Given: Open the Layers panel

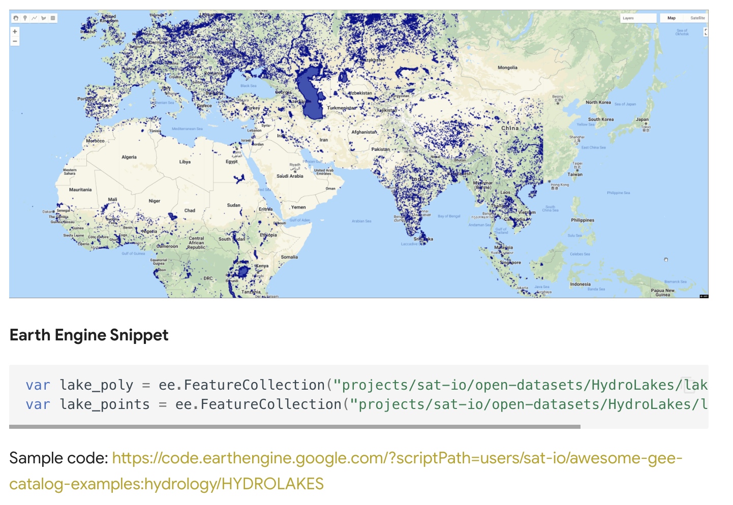Looking at the screenshot, I should tap(638, 18).
